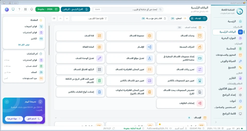Open the notifications bell icon

pos(32,9)
